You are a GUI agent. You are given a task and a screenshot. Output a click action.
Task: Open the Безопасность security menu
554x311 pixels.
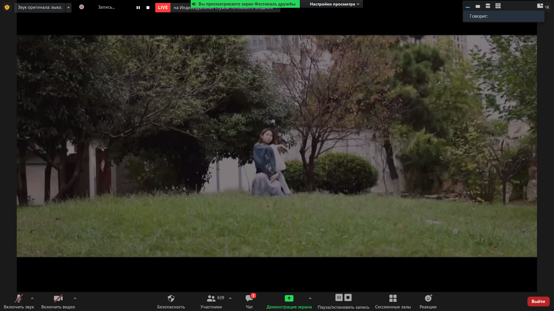coord(171,301)
